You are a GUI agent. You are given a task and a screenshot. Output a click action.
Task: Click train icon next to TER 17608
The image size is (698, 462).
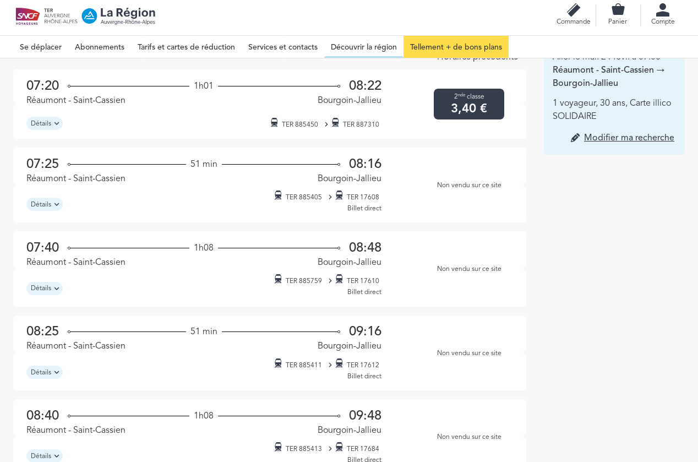339,195
